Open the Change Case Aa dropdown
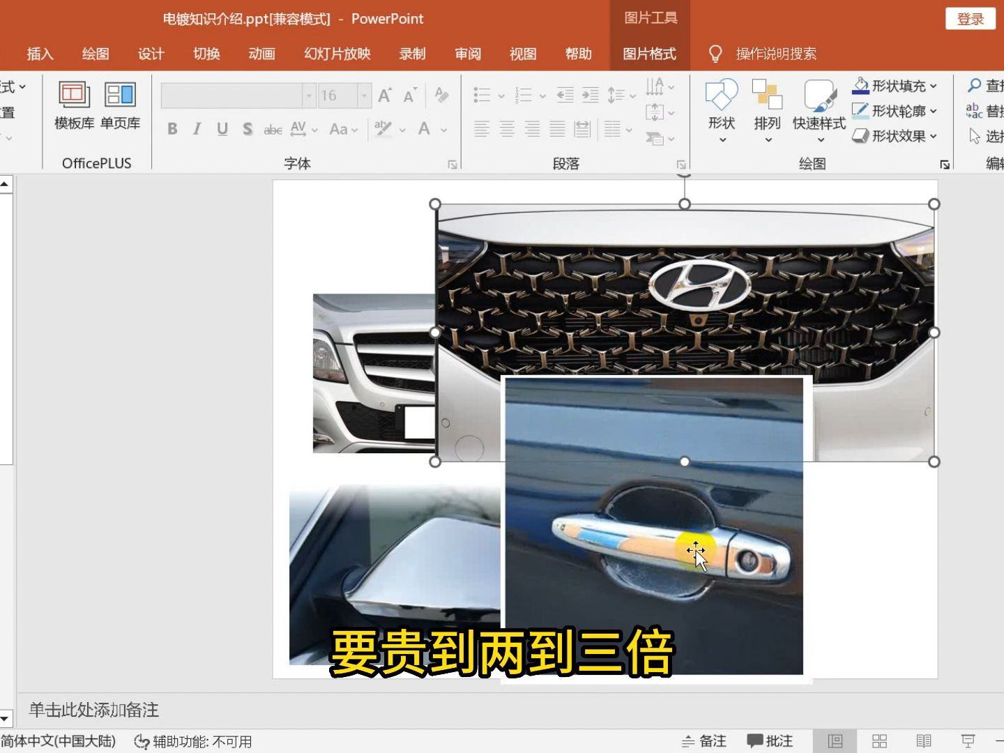 point(343,129)
